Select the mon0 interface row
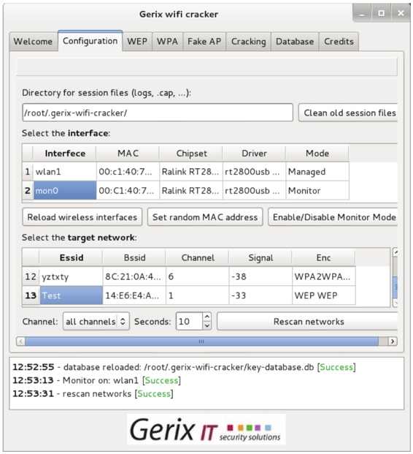The height and width of the screenshot is (454, 413). (185, 191)
